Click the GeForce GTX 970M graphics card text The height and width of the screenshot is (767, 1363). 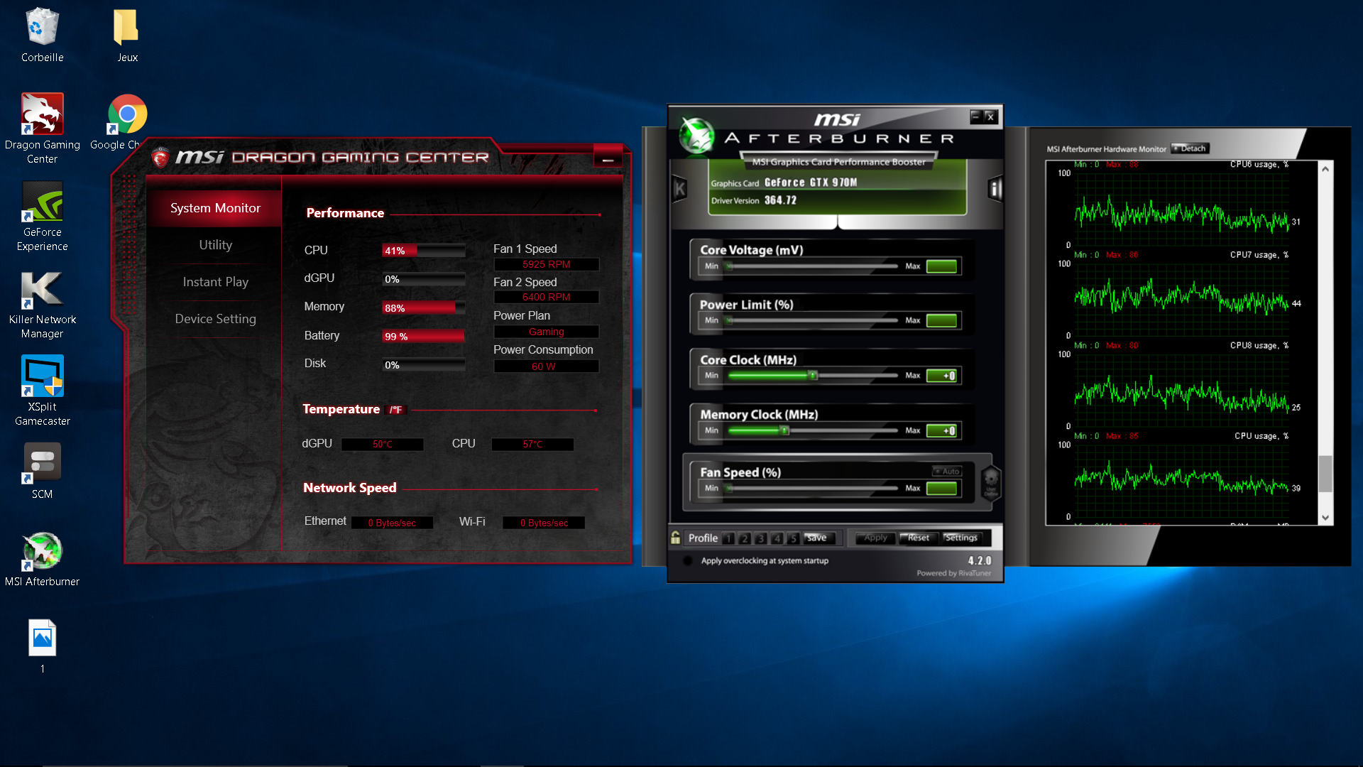pos(811,183)
